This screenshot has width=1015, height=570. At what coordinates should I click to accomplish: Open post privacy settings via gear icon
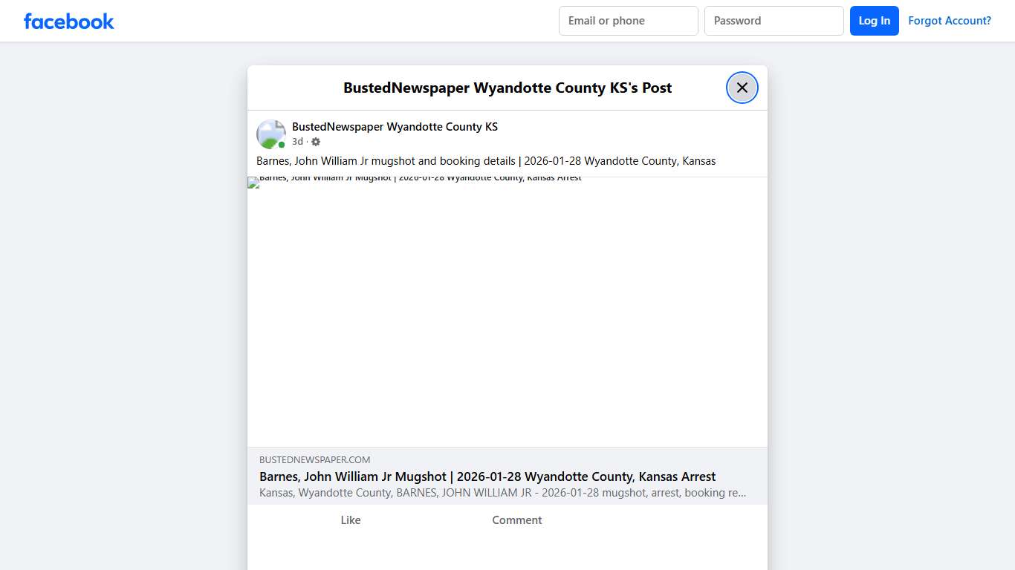tap(315, 141)
